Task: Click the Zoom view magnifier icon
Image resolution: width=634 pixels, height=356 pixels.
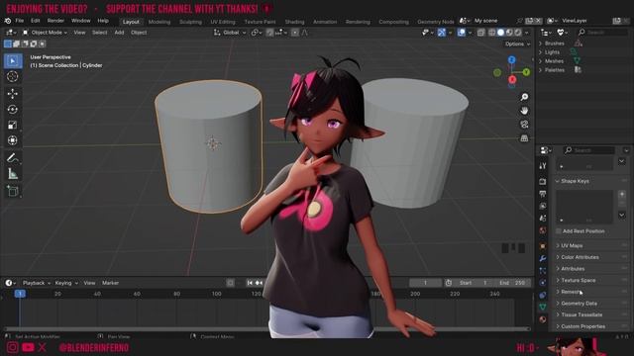Action: tap(524, 97)
